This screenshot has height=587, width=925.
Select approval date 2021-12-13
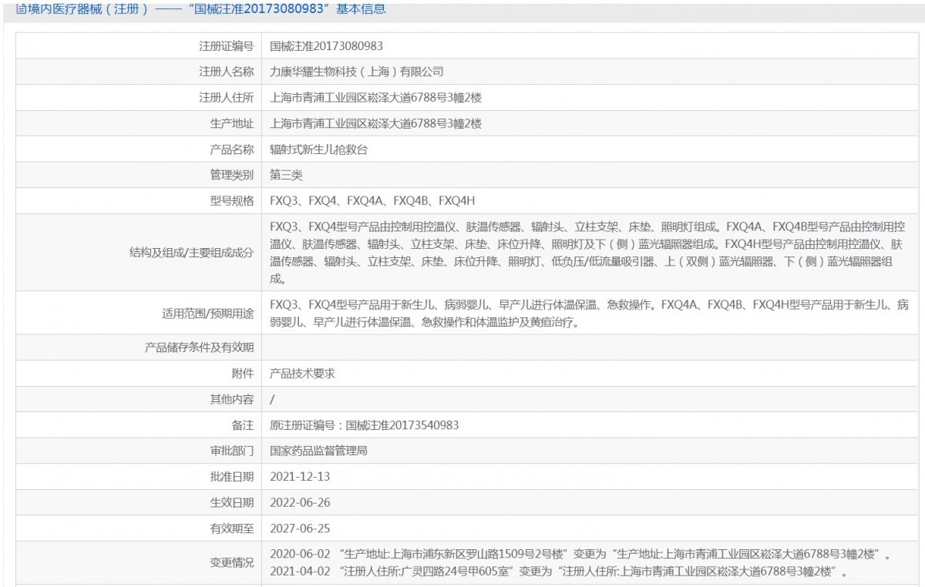[300, 477]
